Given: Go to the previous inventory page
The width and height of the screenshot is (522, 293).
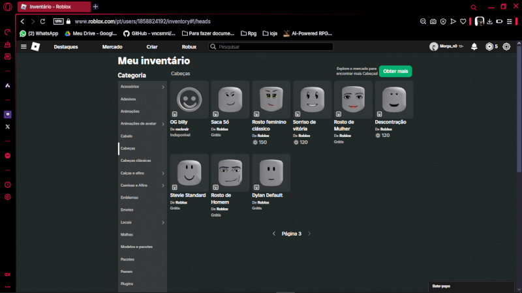Looking at the screenshot, I should (274, 233).
